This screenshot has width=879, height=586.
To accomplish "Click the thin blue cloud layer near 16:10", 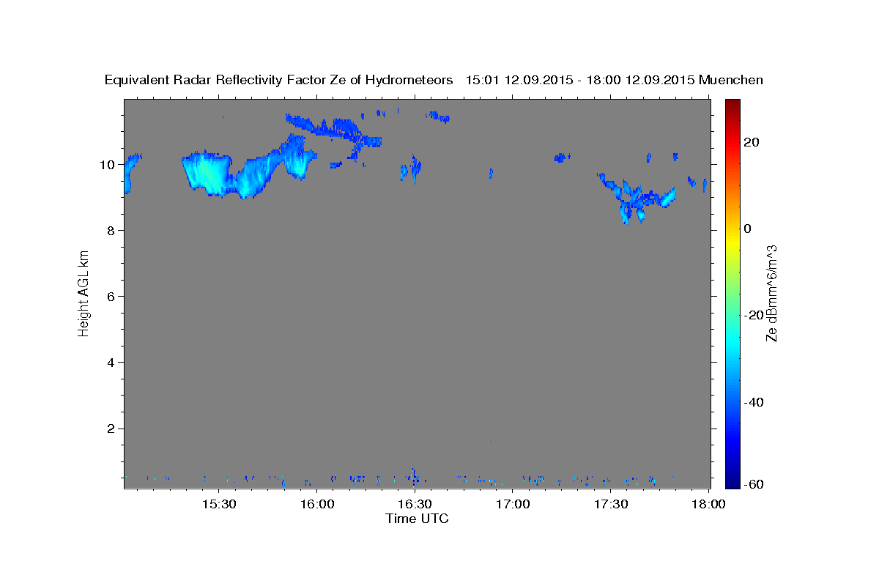I will (333, 130).
